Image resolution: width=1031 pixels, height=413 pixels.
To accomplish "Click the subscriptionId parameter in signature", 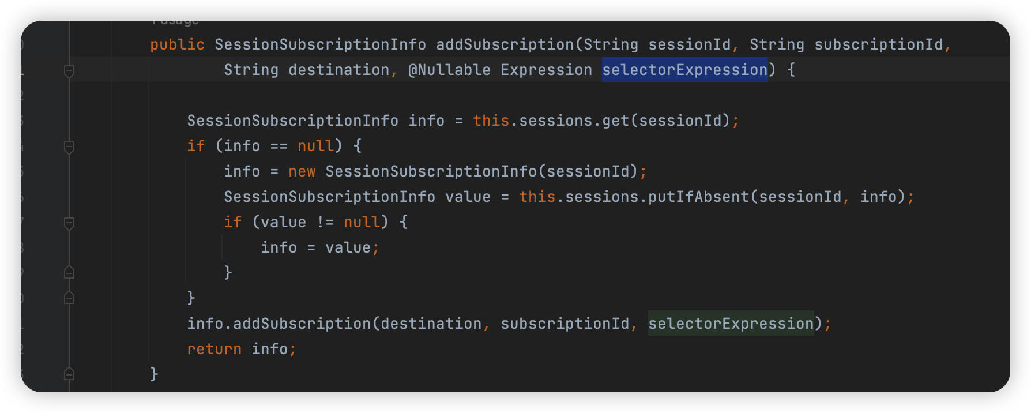I will pos(878,44).
